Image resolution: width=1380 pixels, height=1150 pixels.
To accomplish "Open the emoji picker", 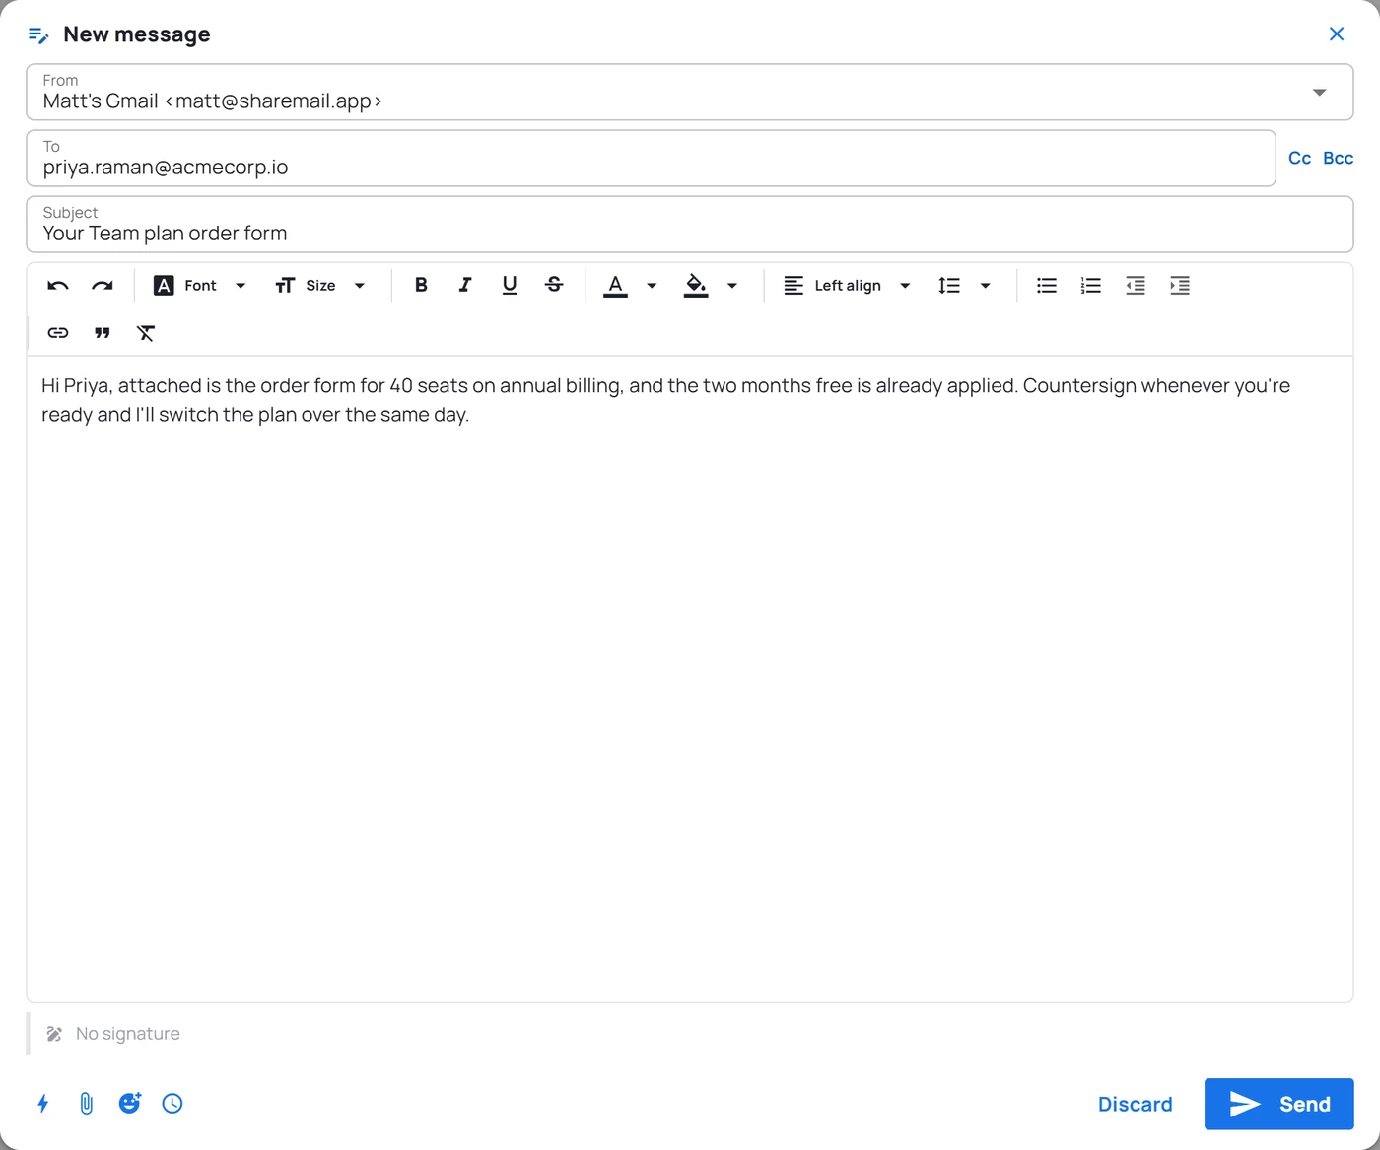I will click(x=130, y=1104).
